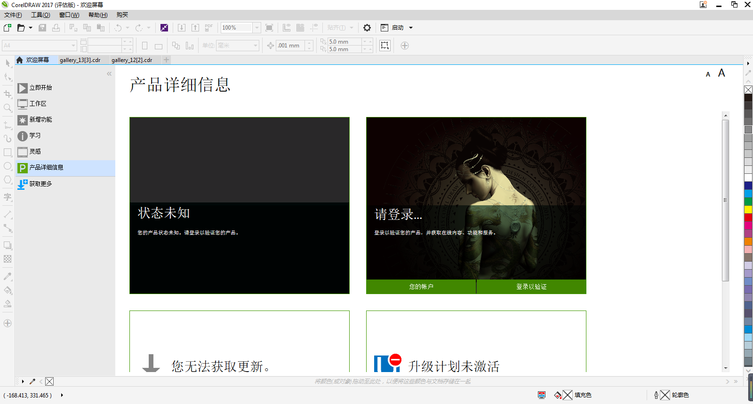753x404 pixels.
Task: Open the folder icon's dropdown arrow
Action: [x=31, y=28]
